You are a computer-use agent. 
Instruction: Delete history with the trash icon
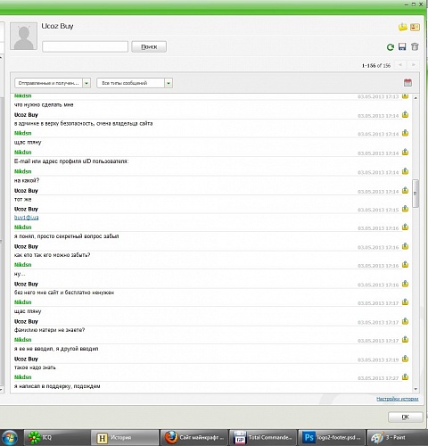[415, 46]
